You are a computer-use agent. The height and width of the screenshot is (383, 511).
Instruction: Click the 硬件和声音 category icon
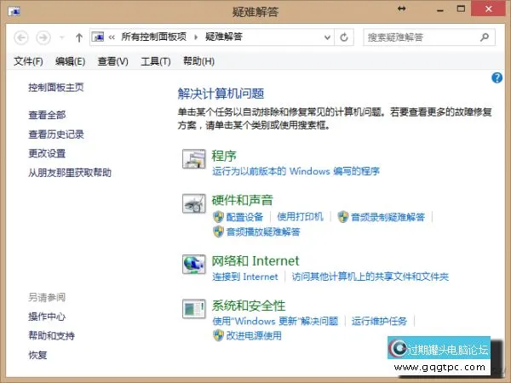point(194,203)
